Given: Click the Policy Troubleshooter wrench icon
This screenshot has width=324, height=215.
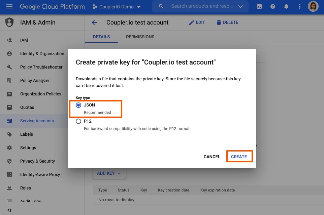Looking at the screenshot, I should tap(9, 67).
